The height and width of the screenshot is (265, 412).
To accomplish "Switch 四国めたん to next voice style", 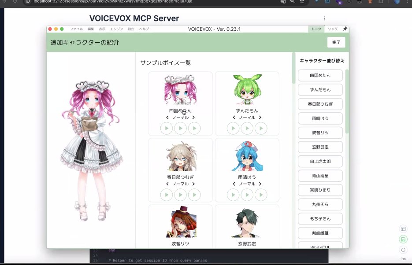I will (193, 118).
